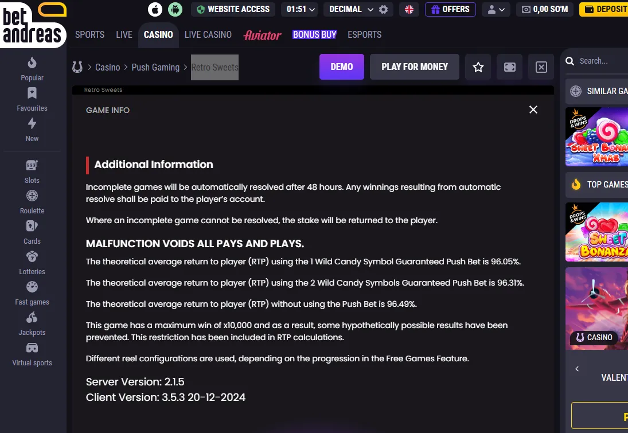Open the user account dropdown
628x433 pixels.
496,9
